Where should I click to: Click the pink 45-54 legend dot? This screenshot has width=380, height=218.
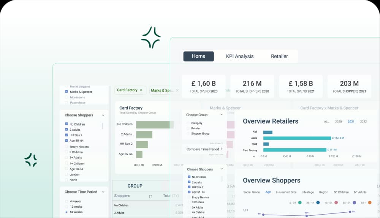[336, 202]
